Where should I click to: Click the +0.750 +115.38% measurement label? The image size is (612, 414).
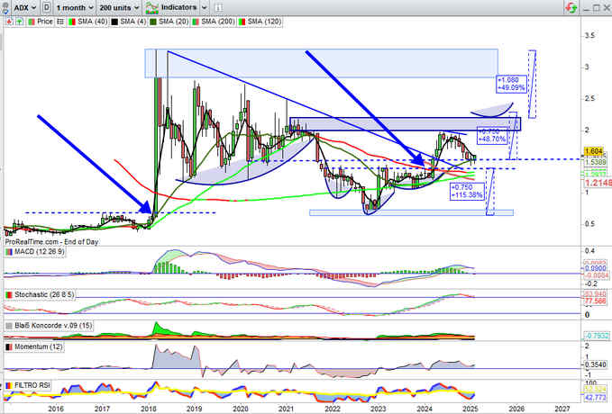pyautogui.click(x=466, y=191)
